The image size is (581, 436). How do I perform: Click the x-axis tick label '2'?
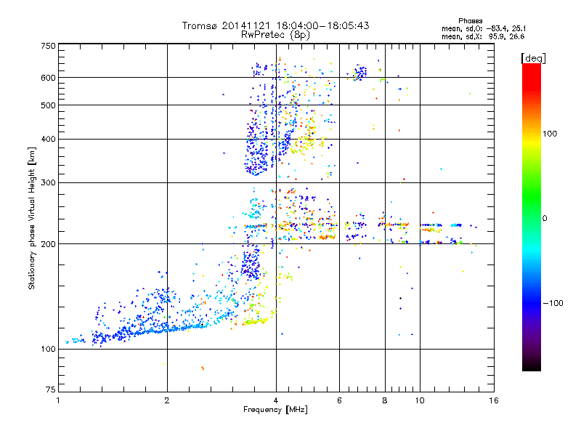(x=167, y=400)
